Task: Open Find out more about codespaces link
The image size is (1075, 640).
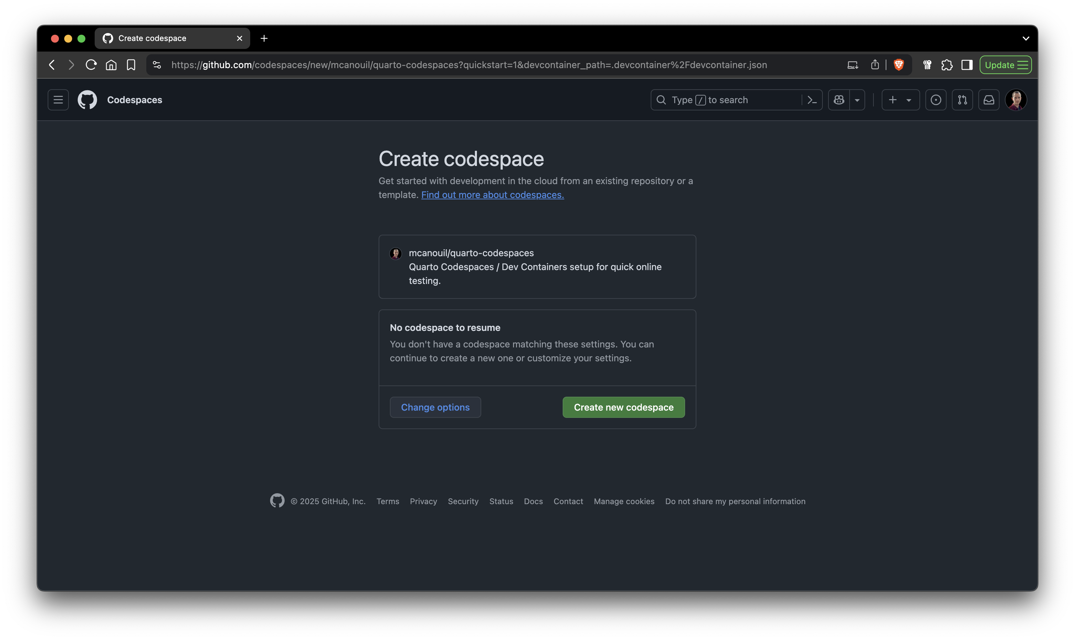Action: pos(492,195)
